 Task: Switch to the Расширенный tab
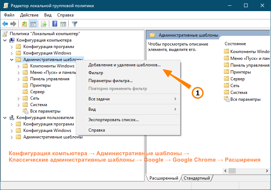pos(164,178)
